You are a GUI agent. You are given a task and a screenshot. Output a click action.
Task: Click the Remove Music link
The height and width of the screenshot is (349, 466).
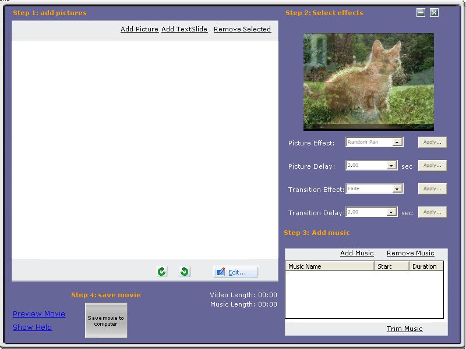coord(411,253)
